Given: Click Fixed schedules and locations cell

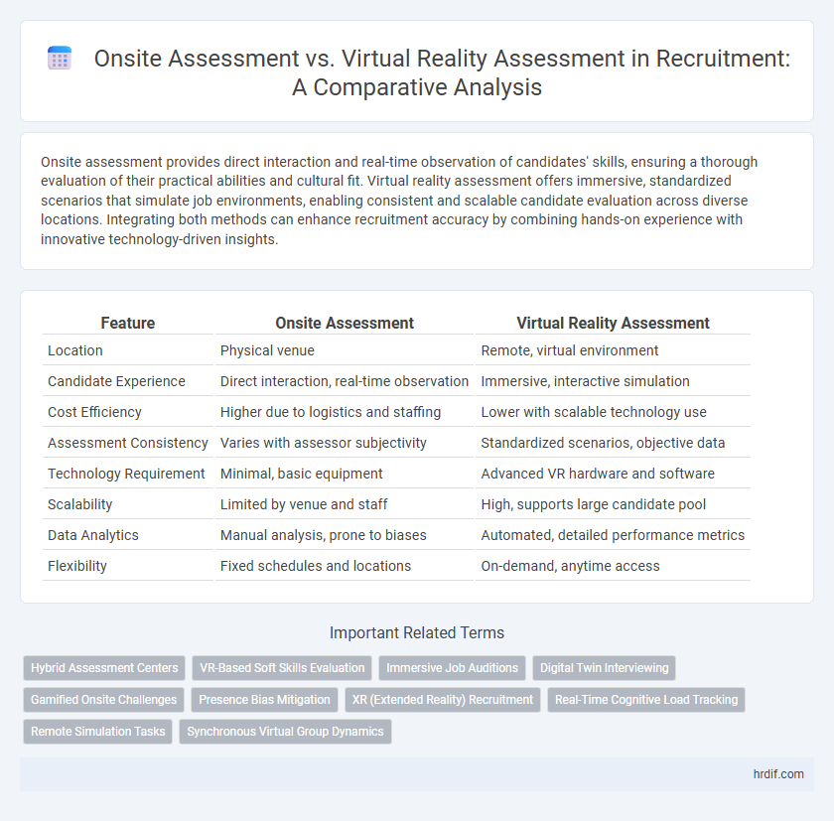Looking at the screenshot, I should [x=345, y=566].
